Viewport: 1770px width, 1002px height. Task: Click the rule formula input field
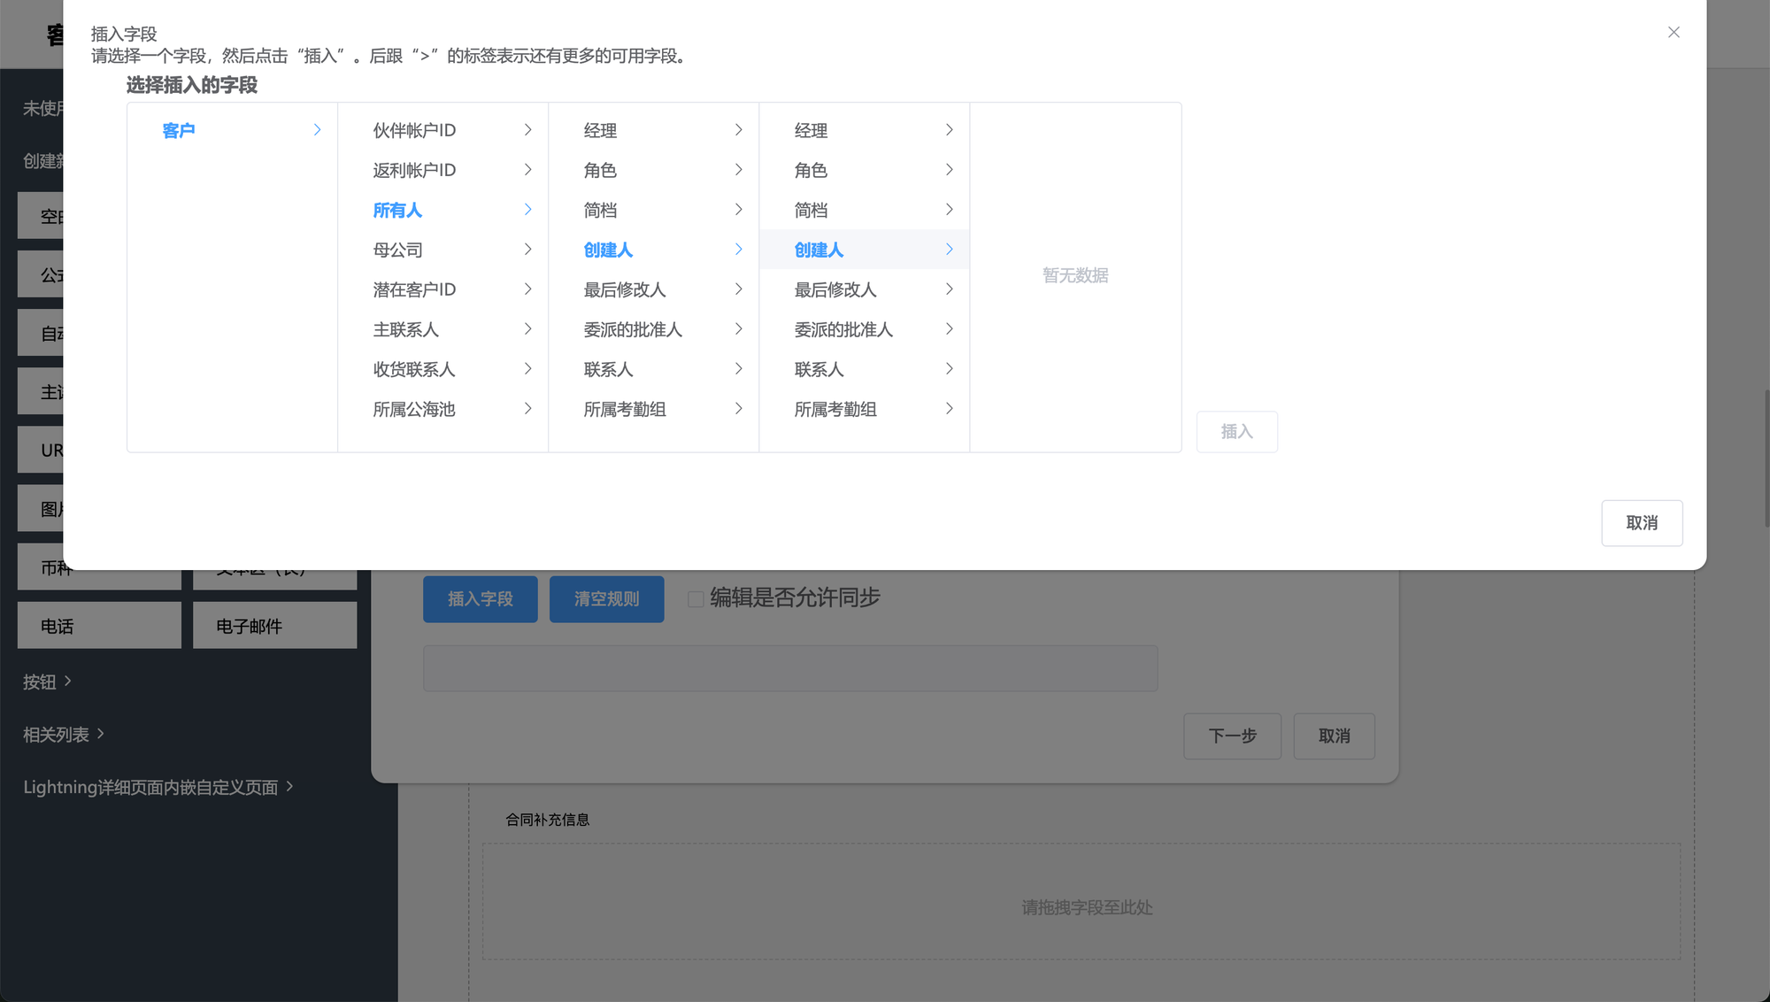789,668
